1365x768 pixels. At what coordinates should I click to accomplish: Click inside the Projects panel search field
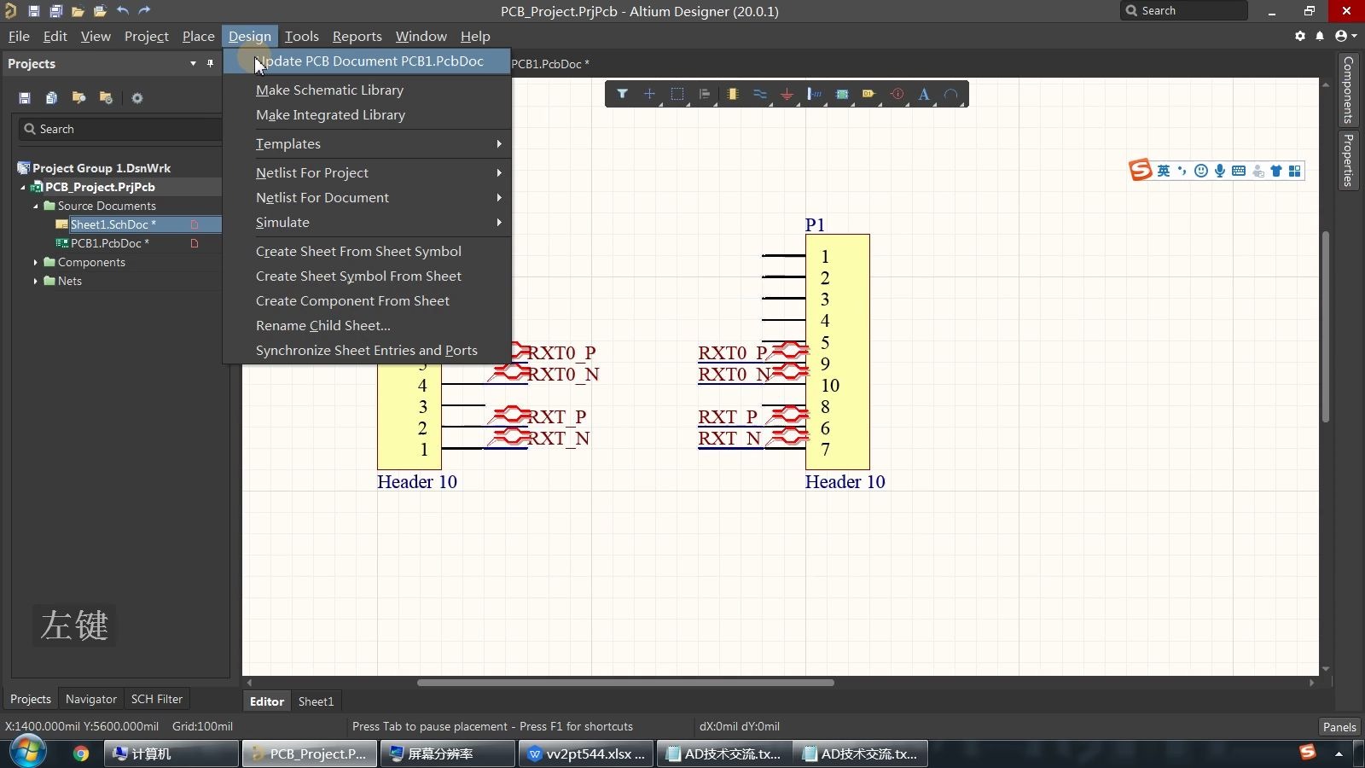point(119,129)
